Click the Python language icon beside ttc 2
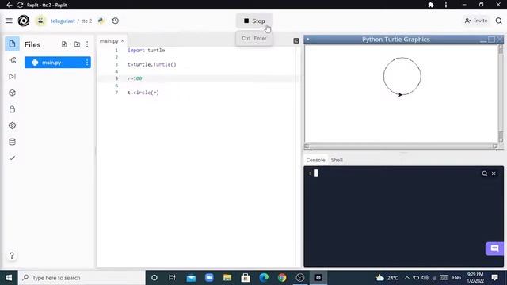This screenshot has height=285, width=507. 101,21
